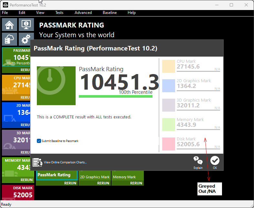This screenshot has width=254, height=208.
Task: Select the bottom PassMark Rating tile label
Action: point(54,175)
